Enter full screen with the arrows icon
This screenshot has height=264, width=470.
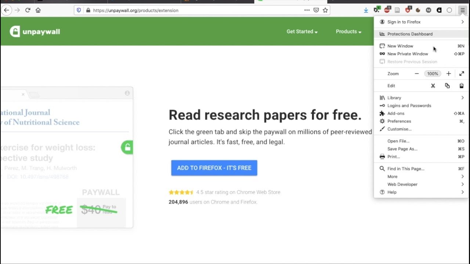[462, 74]
